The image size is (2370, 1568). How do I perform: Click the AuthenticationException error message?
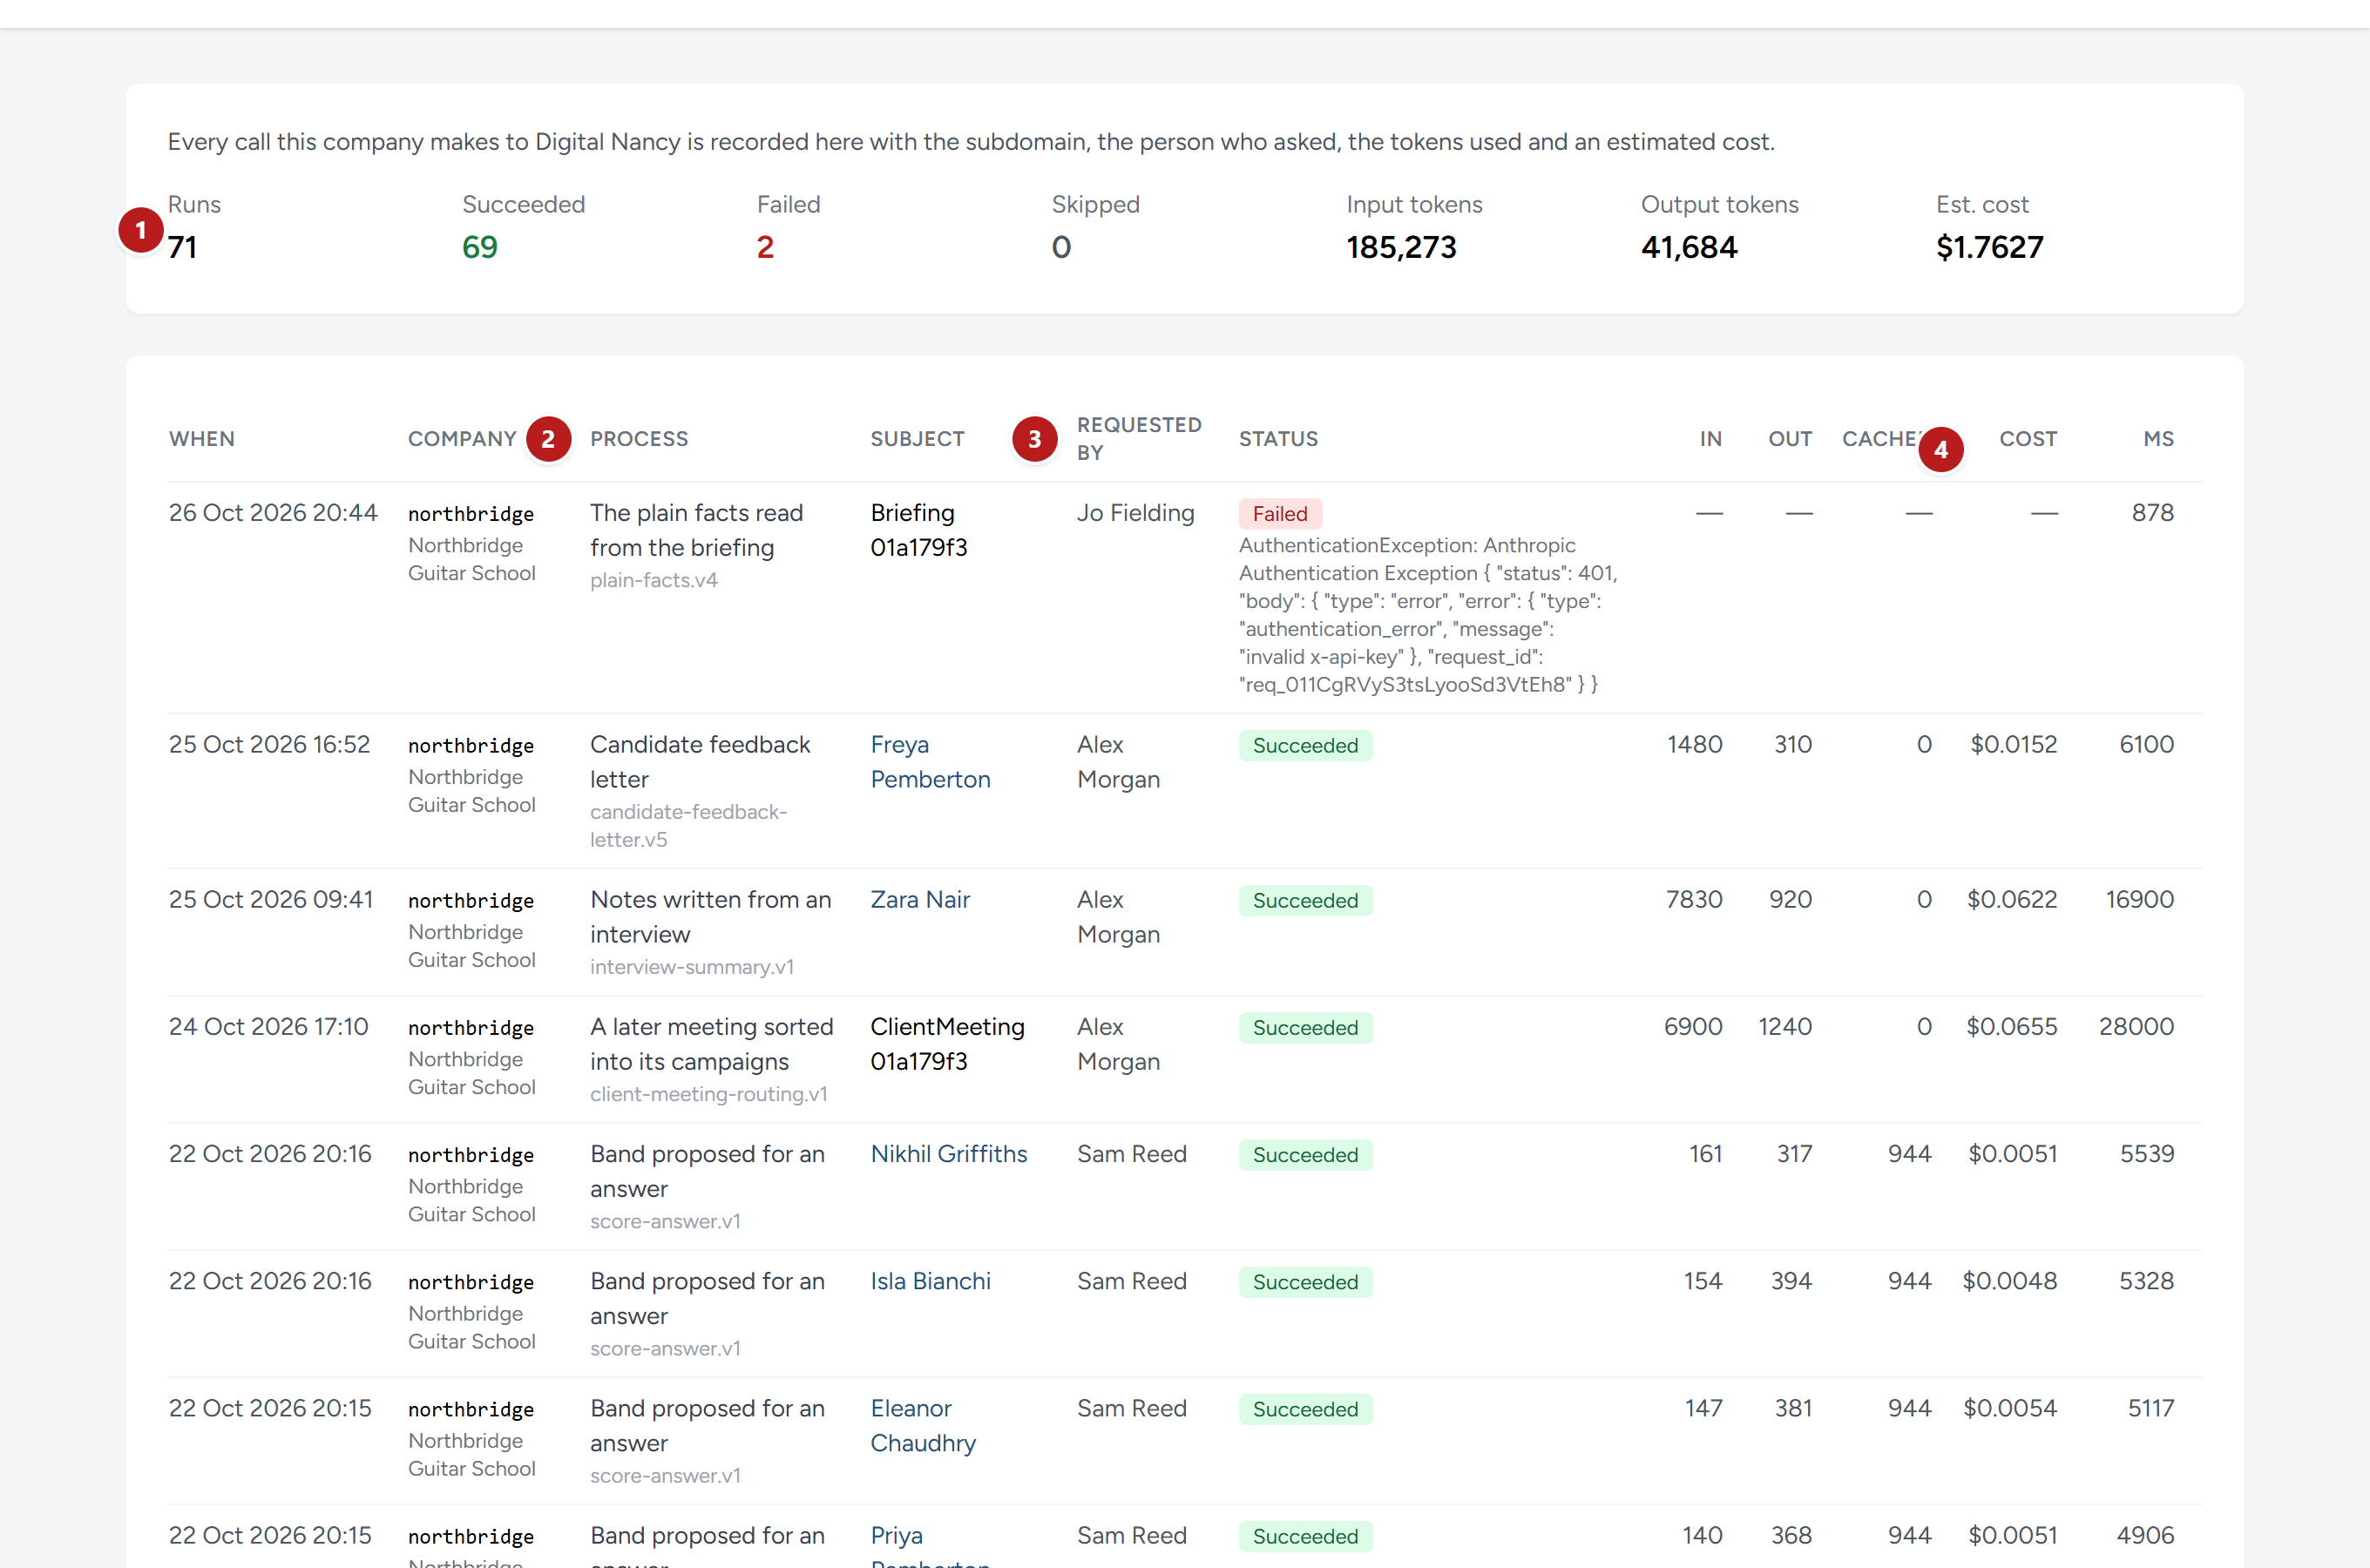[1428, 615]
